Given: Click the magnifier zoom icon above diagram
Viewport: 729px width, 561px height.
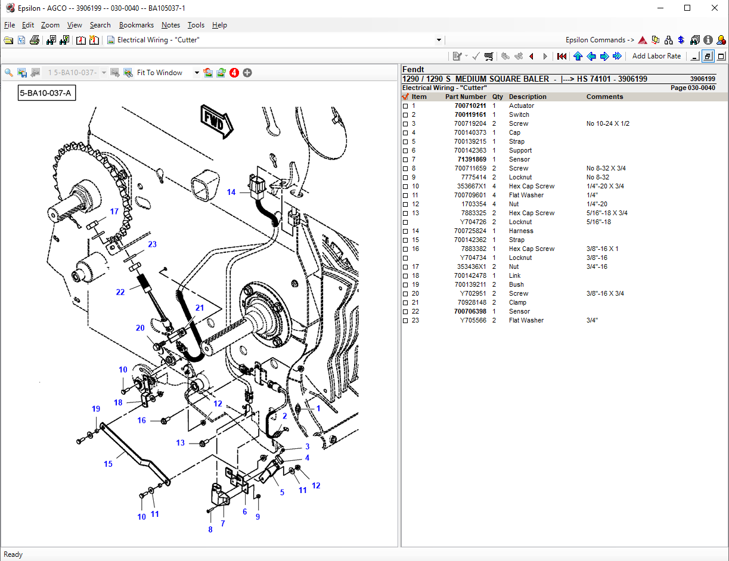Looking at the screenshot, I should click(9, 73).
